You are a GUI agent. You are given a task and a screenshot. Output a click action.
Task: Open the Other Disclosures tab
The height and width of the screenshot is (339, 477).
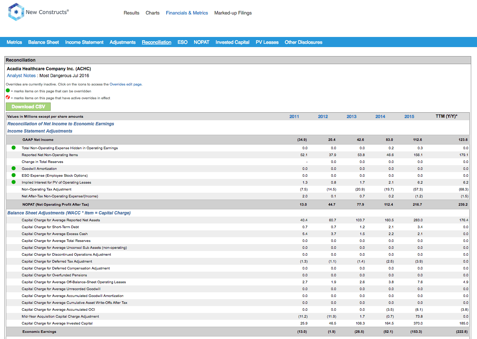pos(304,42)
